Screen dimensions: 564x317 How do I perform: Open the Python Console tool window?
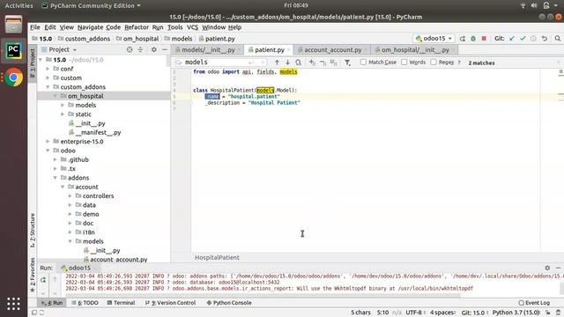point(229,303)
